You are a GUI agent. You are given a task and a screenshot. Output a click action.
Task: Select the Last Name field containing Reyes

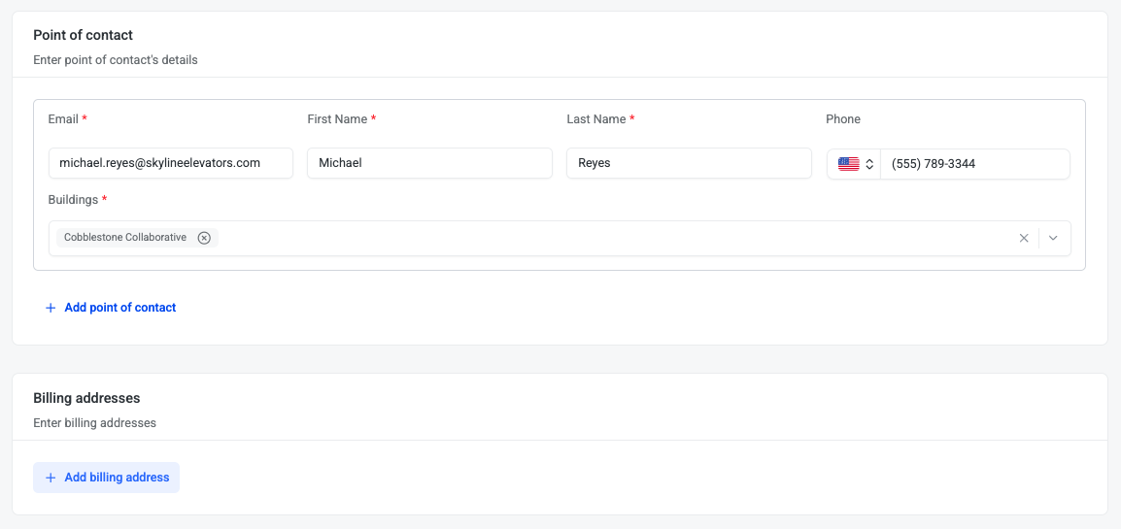pyautogui.click(x=689, y=163)
